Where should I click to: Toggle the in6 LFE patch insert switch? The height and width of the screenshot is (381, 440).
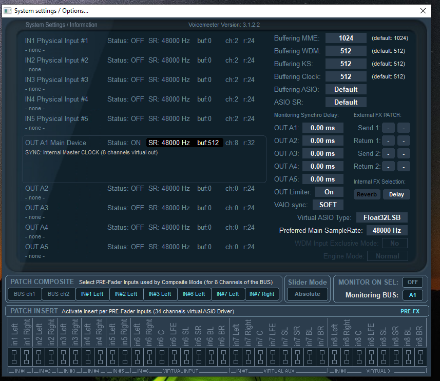(174, 357)
